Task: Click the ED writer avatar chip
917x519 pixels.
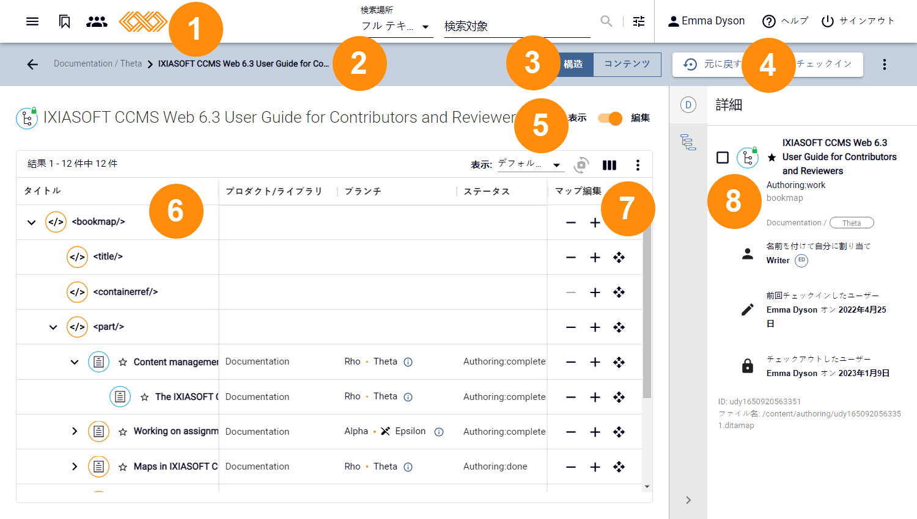Action: point(801,260)
